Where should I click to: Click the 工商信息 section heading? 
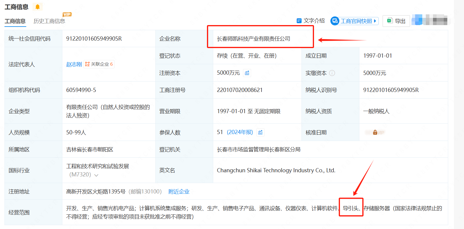pyautogui.click(x=16, y=7)
